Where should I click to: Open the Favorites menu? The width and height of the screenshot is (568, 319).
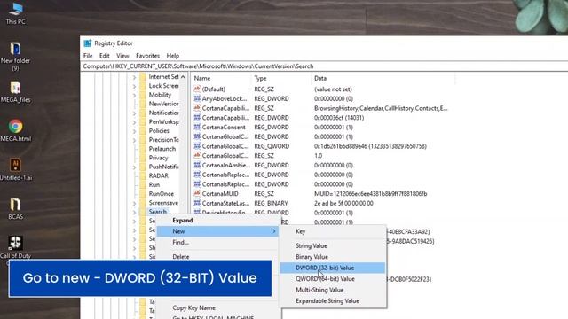coord(148,56)
